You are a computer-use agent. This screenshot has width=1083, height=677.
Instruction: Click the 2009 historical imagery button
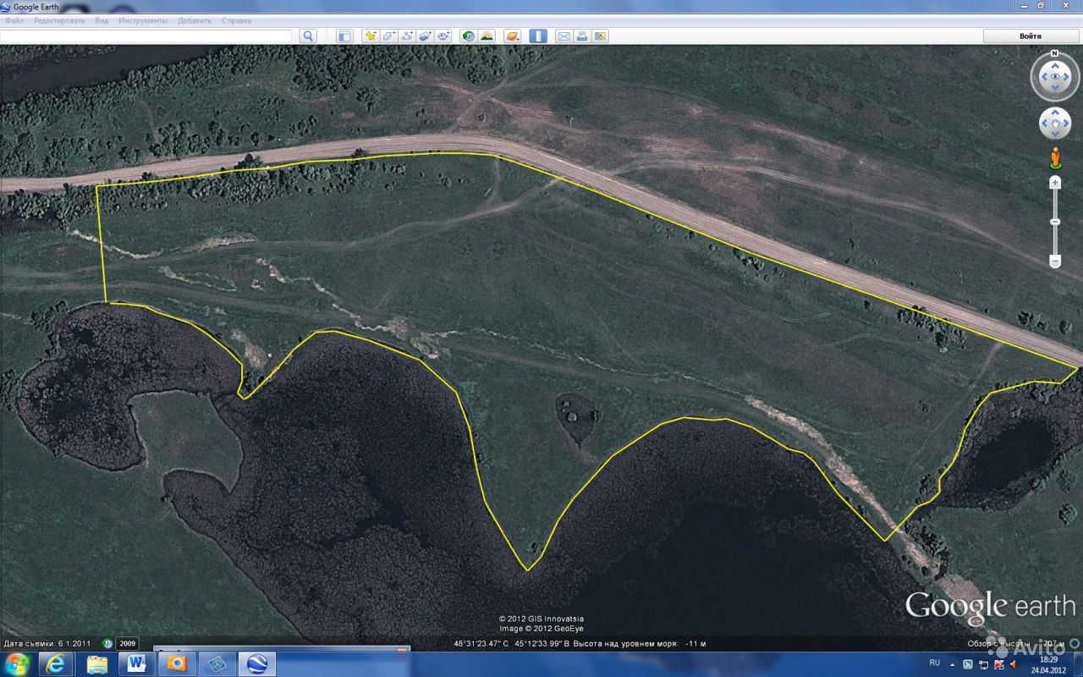(127, 643)
